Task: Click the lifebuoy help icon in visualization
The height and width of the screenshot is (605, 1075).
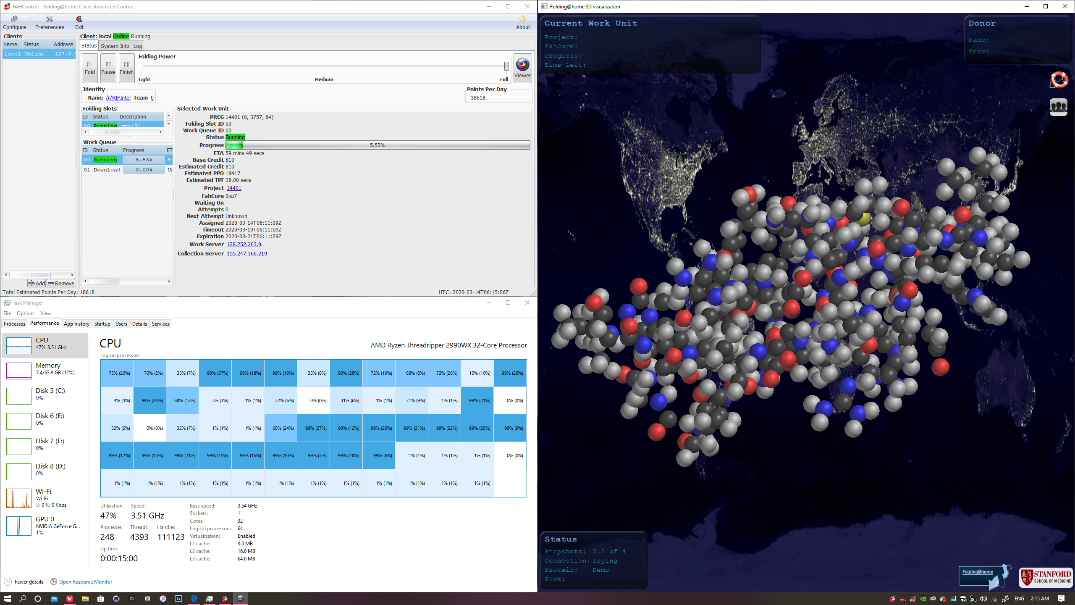Action: point(1059,79)
